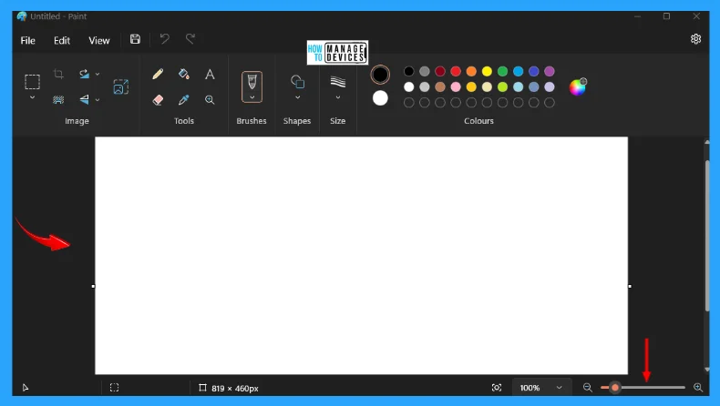The width and height of the screenshot is (720, 406).
Task: Expand the Rotate dropdown arrow
Action: 98,74
